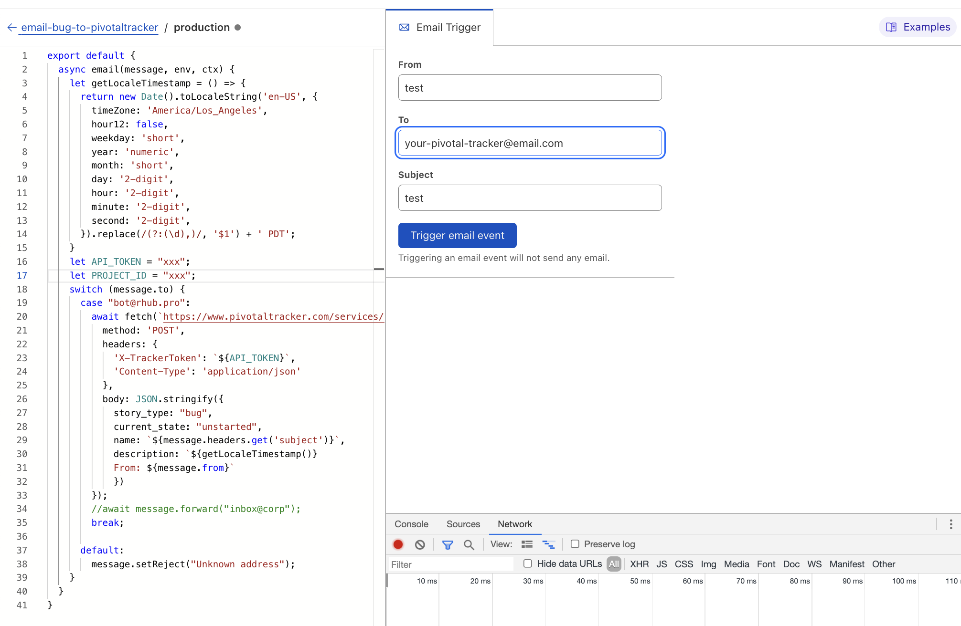961x626 pixels.
Task: Toggle the waterfall overview view icon
Action: pyautogui.click(x=548, y=544)
